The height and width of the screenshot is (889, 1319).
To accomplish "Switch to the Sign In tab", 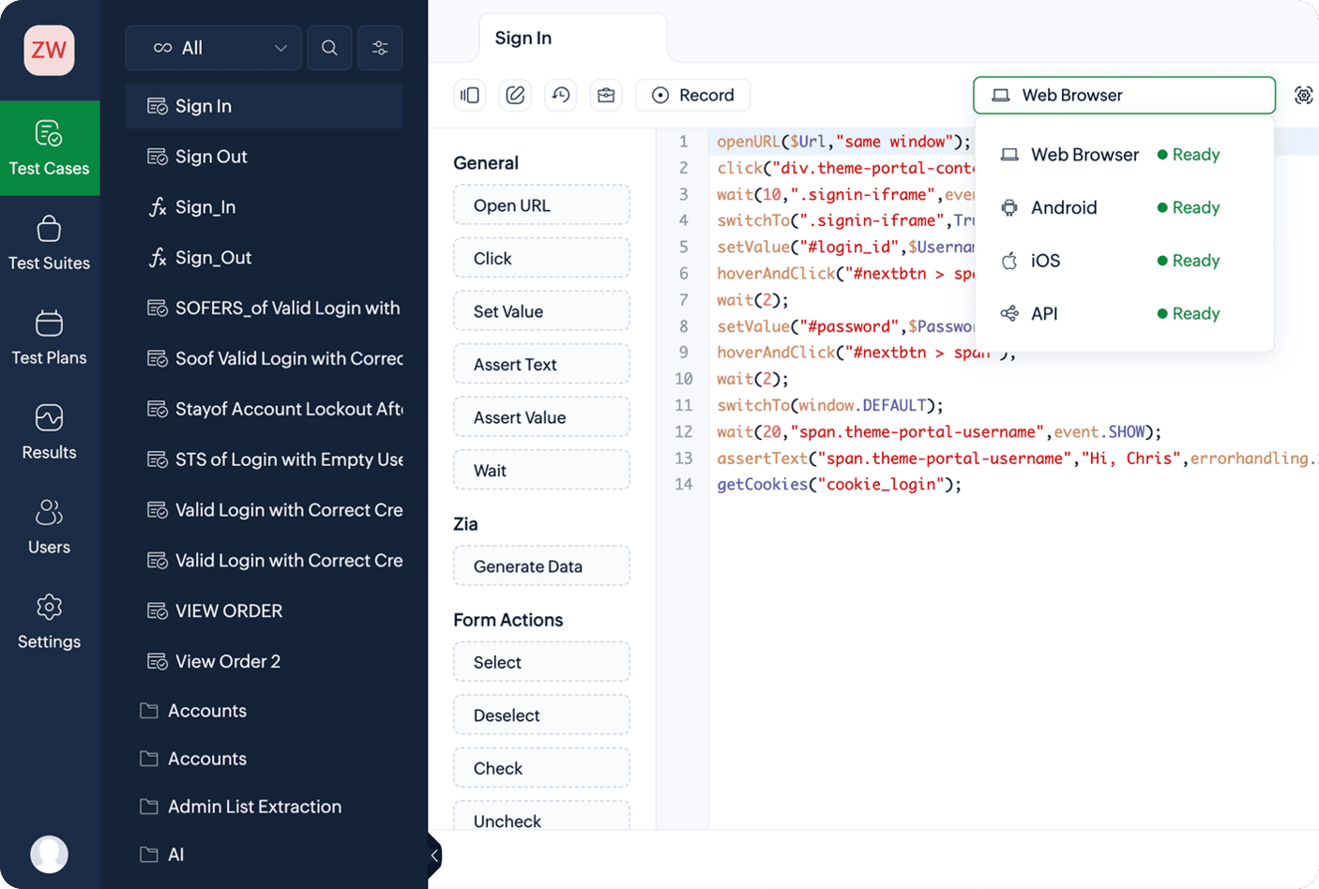I will point(573,38).
